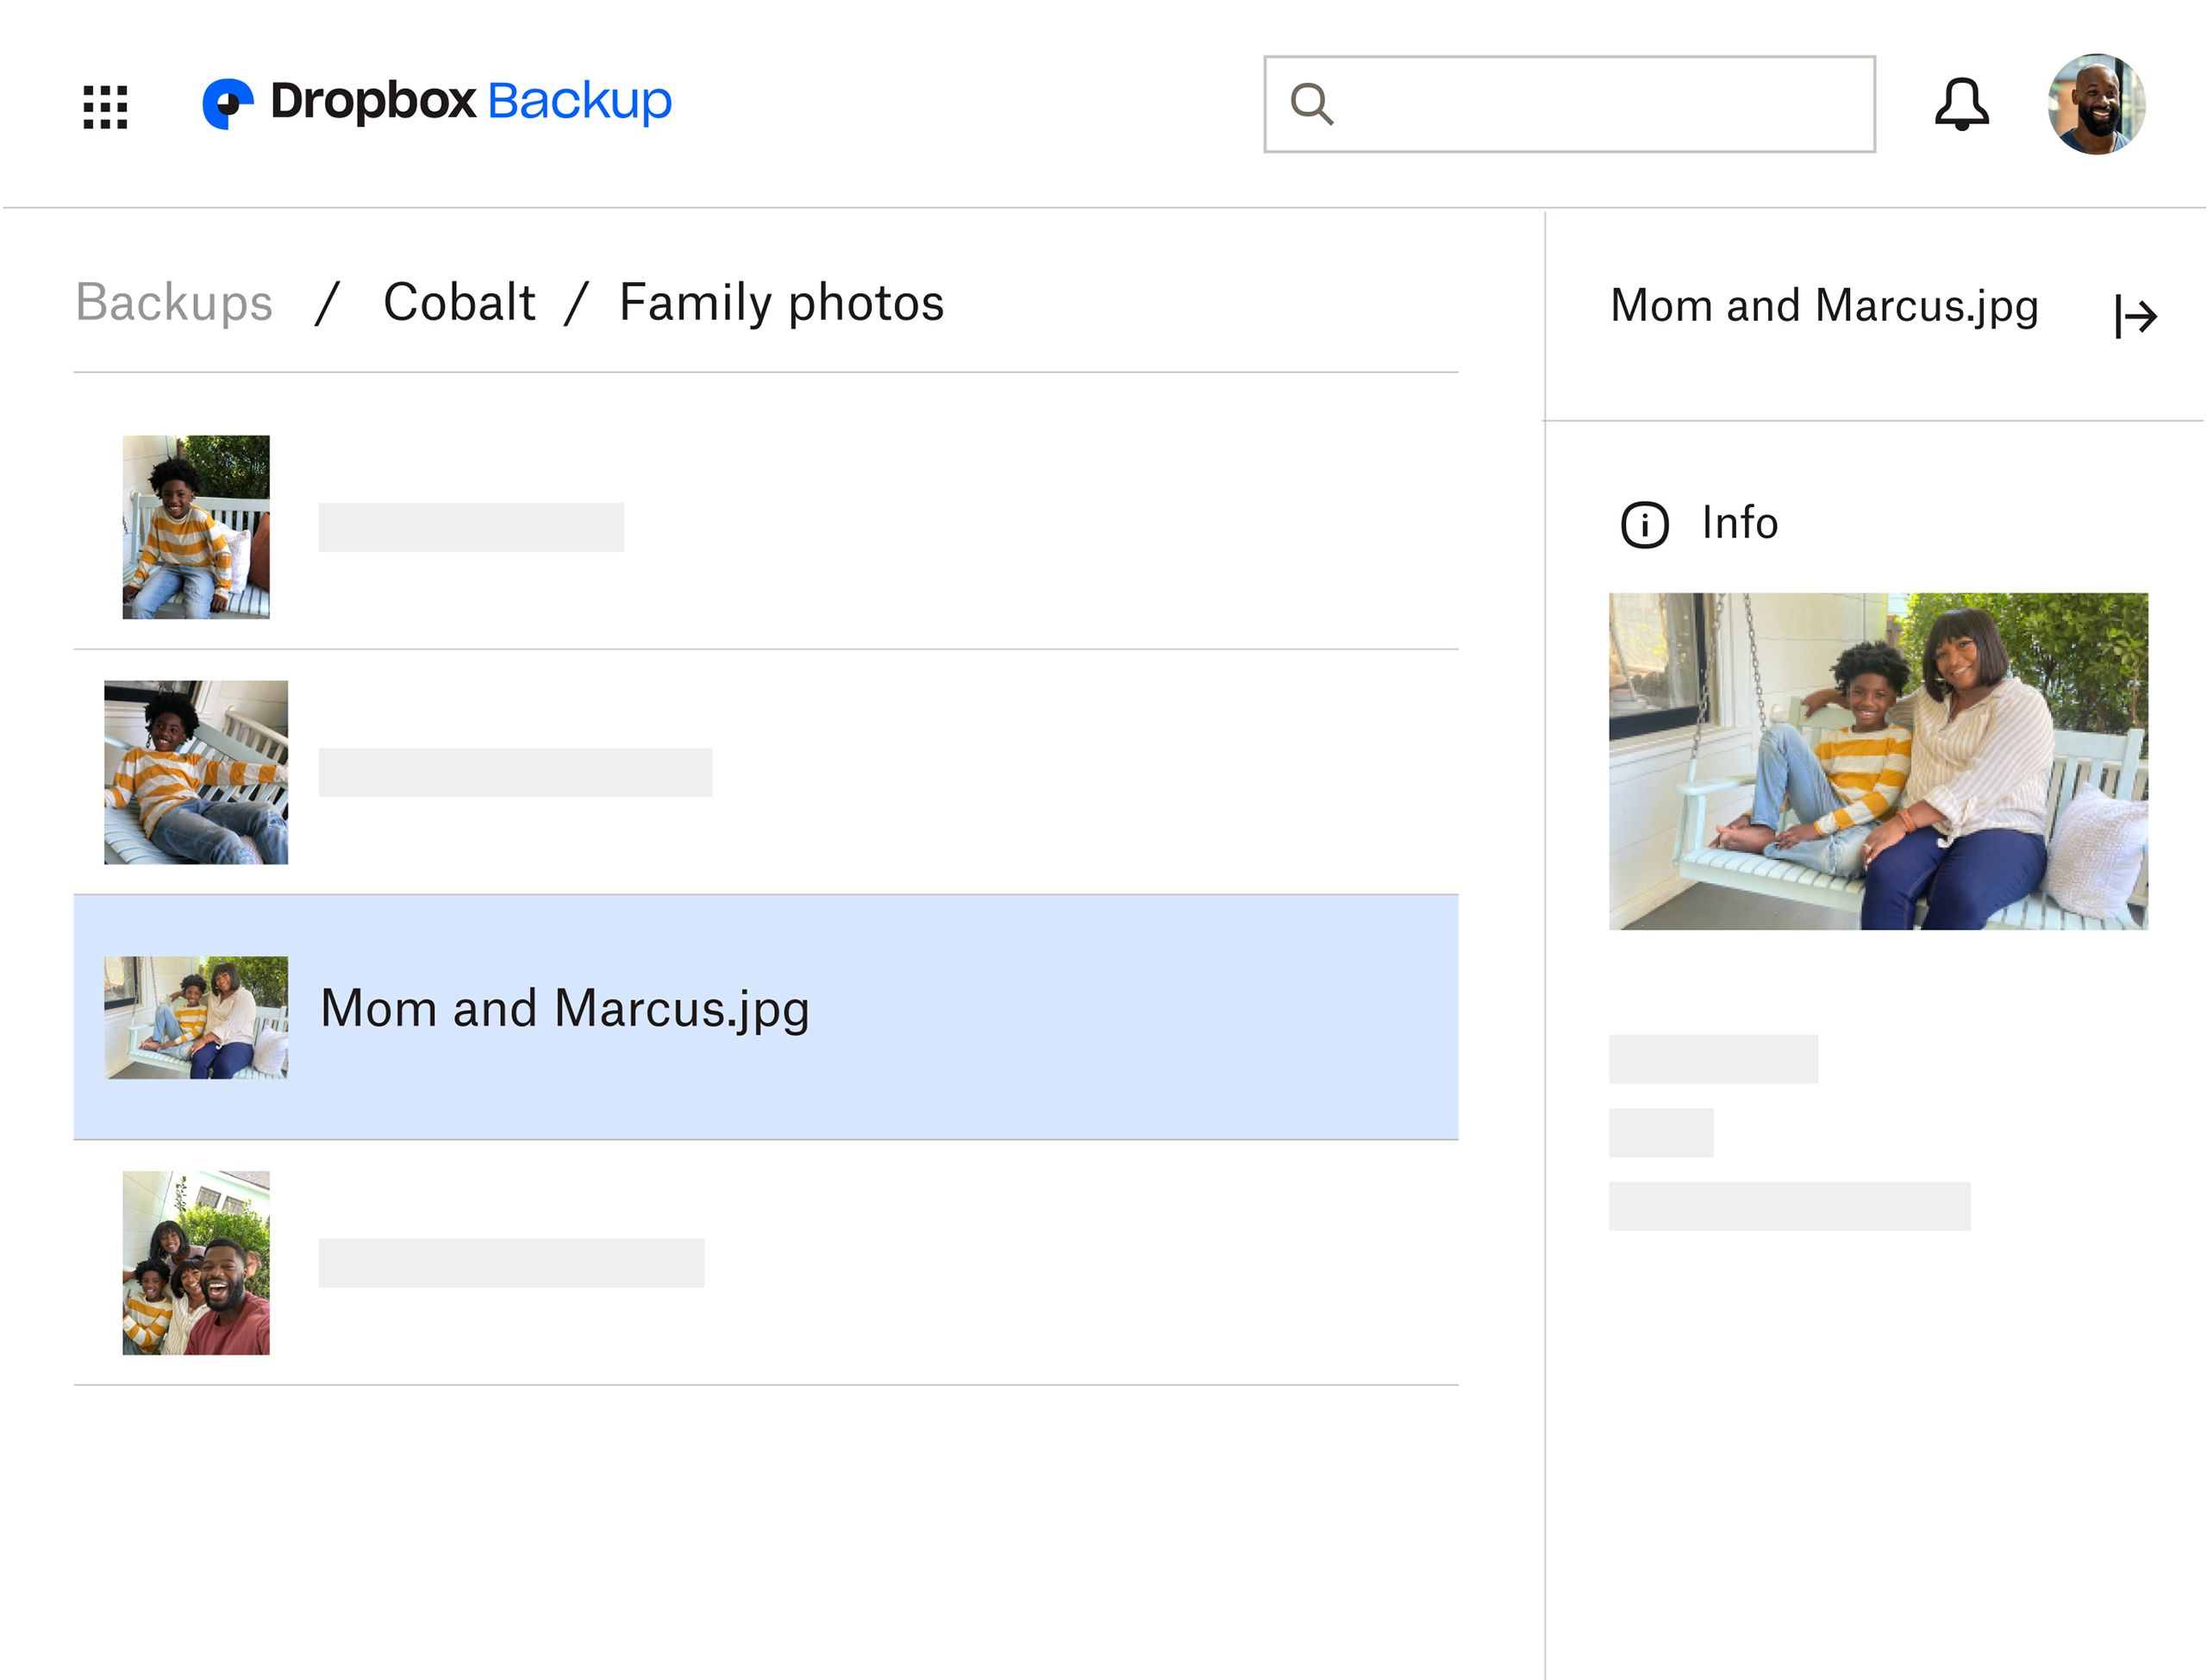Image resolution: width=2207 pixels, height=1680 pixels.
Task: Click the first photo thumbnail in list
Action: tap(194, 526)
